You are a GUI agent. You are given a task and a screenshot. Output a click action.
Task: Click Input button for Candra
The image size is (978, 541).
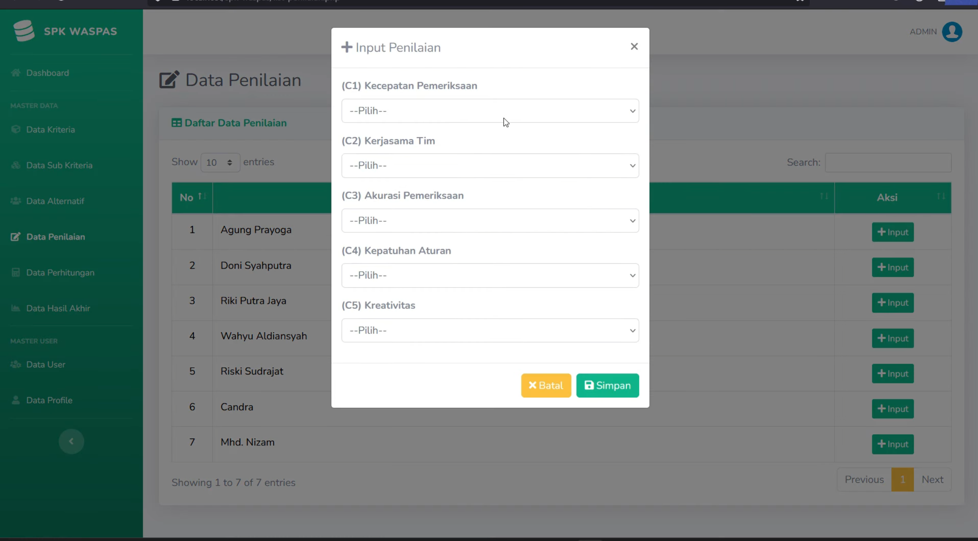[893, 409]
